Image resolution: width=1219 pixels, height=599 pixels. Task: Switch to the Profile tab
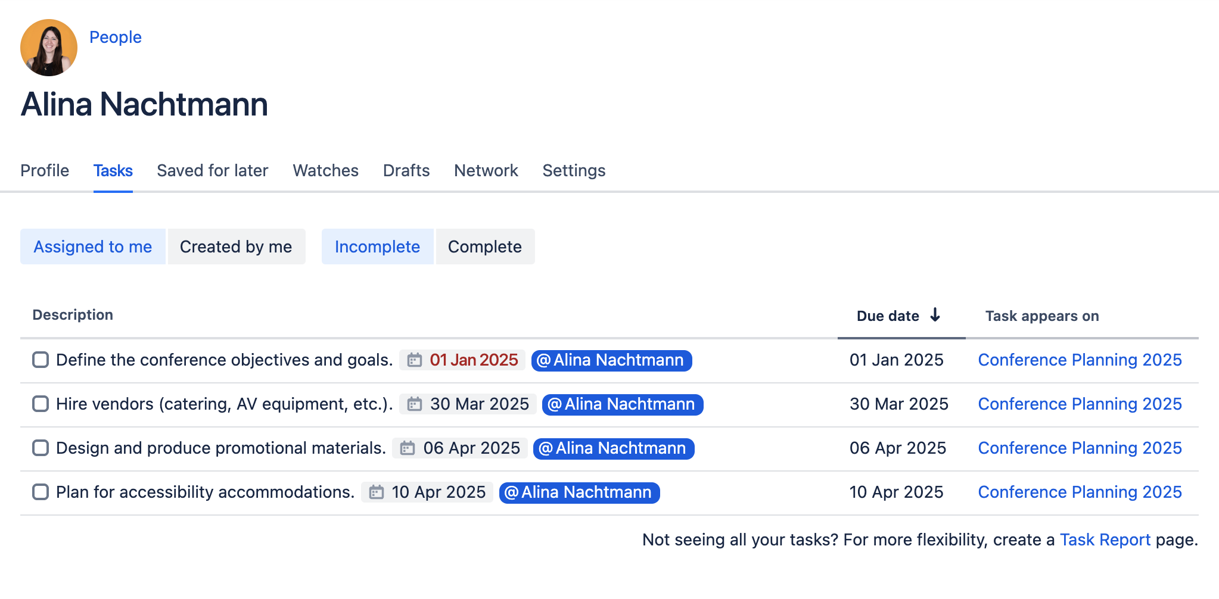[x=44, y=171]
